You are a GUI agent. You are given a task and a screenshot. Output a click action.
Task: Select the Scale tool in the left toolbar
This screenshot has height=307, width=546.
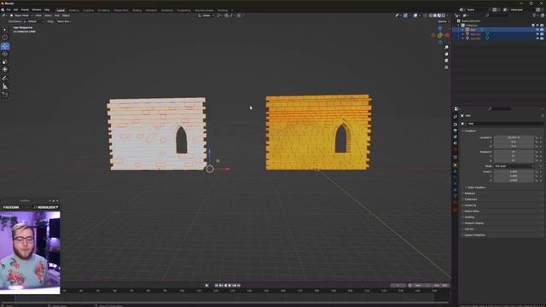(x=5, y=61)
